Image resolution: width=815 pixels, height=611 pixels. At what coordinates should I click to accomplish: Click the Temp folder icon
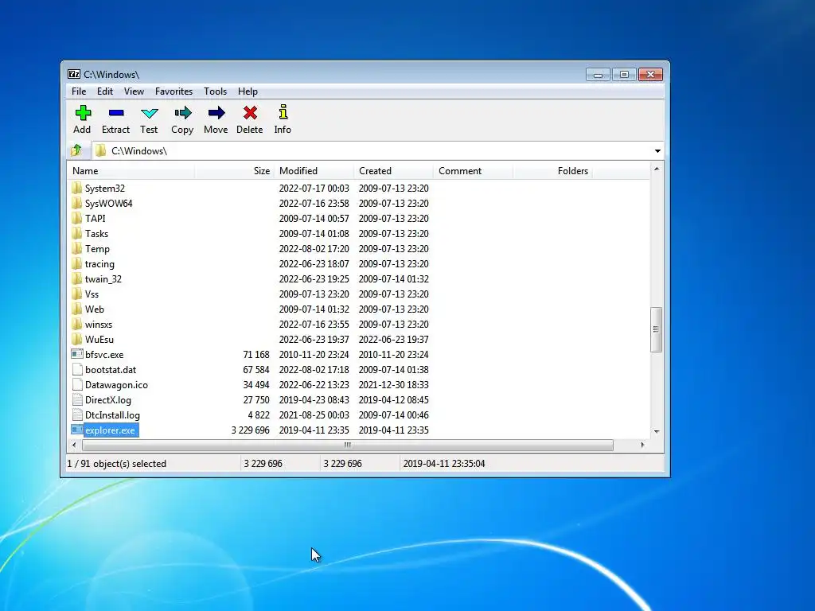pyautogui.click(x=77, y=248)
